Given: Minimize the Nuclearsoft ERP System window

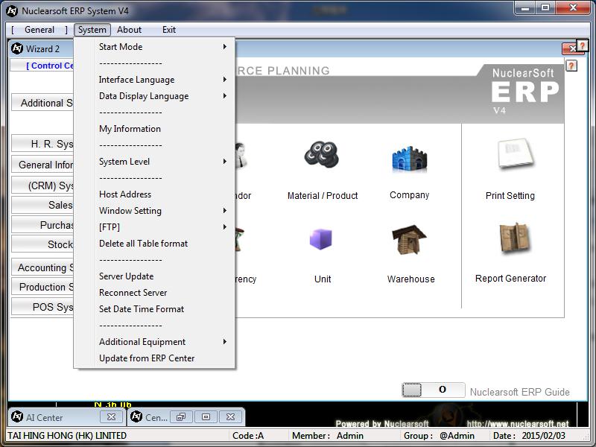Looking at the screenshot, I should coord(525,8).
